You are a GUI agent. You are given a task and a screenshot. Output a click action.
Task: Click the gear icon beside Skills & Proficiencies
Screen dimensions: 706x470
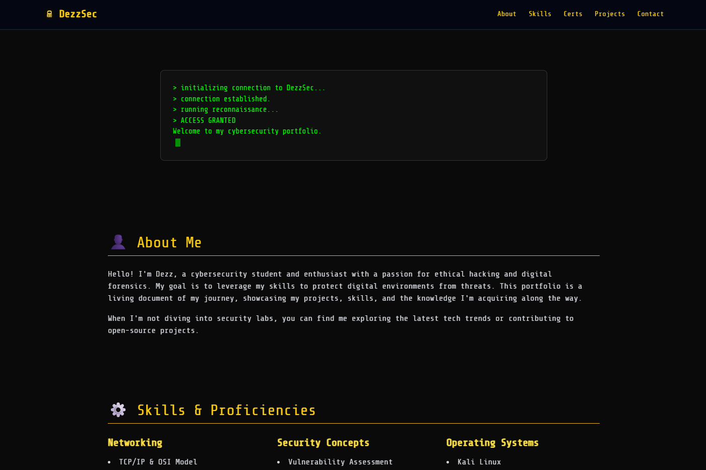pos(118,410)
